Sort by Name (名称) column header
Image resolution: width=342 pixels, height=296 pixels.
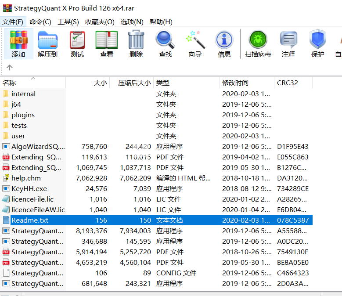click(33, 83)
